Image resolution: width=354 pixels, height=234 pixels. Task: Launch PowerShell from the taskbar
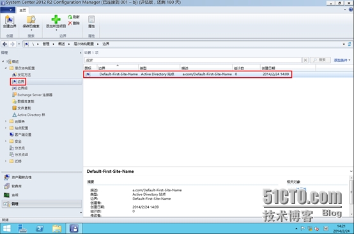coord(40,228)
